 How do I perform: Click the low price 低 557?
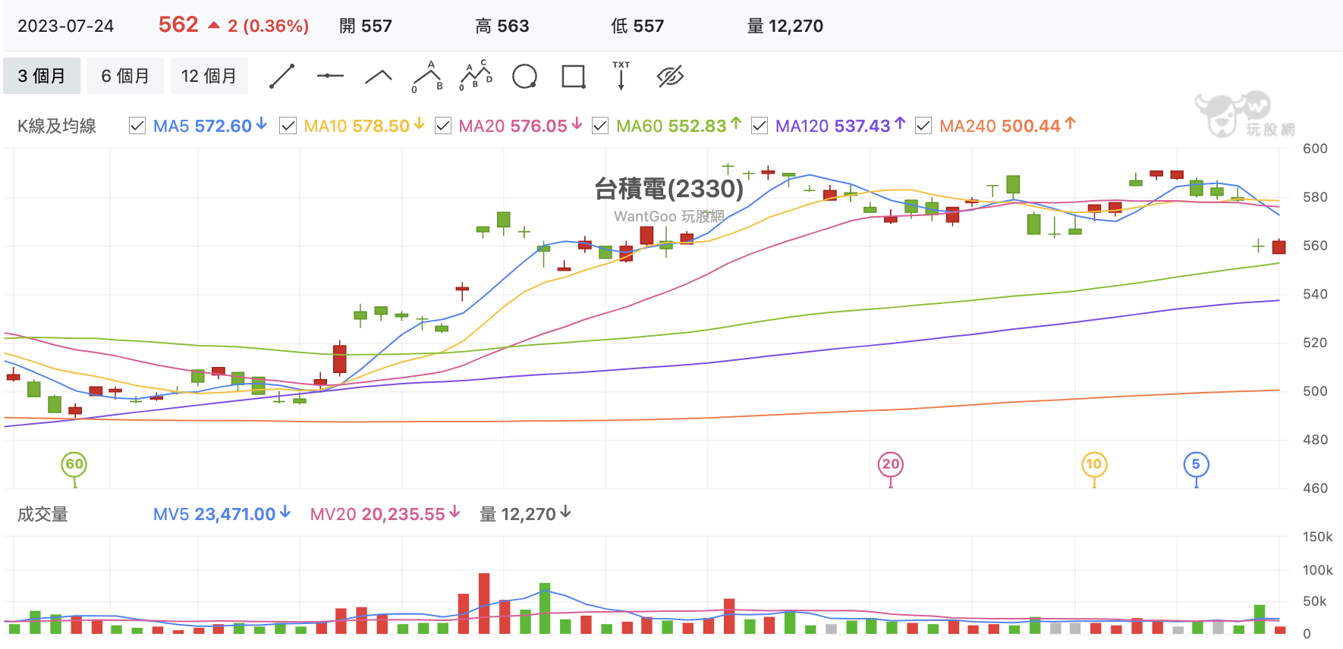tap(637, 27)
